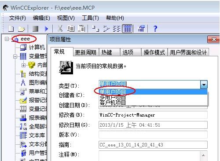Click the Paste clipboard toolbar icon

coord(81,28)
